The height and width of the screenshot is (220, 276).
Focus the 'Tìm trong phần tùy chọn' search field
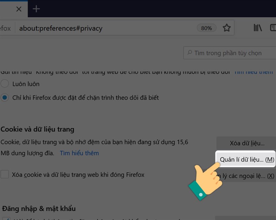click(x=230, y=53)
